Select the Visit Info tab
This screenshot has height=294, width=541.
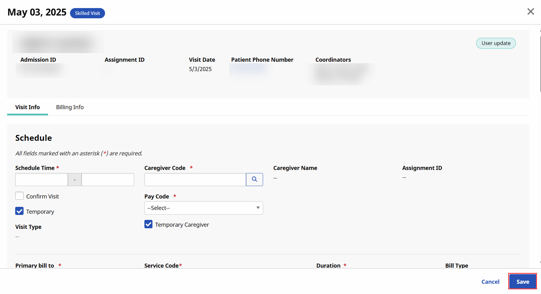(x=28, y=107)
